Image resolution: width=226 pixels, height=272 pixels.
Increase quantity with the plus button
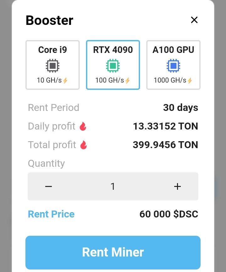[177, 187]
